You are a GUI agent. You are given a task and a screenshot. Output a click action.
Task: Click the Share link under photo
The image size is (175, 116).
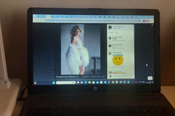[86, 77]
